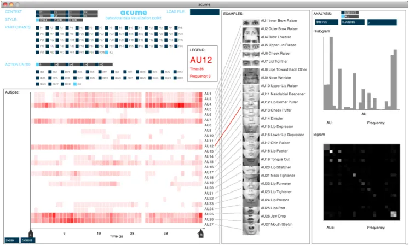Click the L timeline marker

(31, 234)
